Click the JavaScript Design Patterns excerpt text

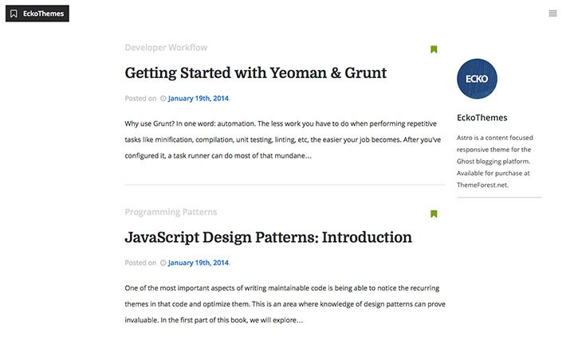tap(285, 304)
